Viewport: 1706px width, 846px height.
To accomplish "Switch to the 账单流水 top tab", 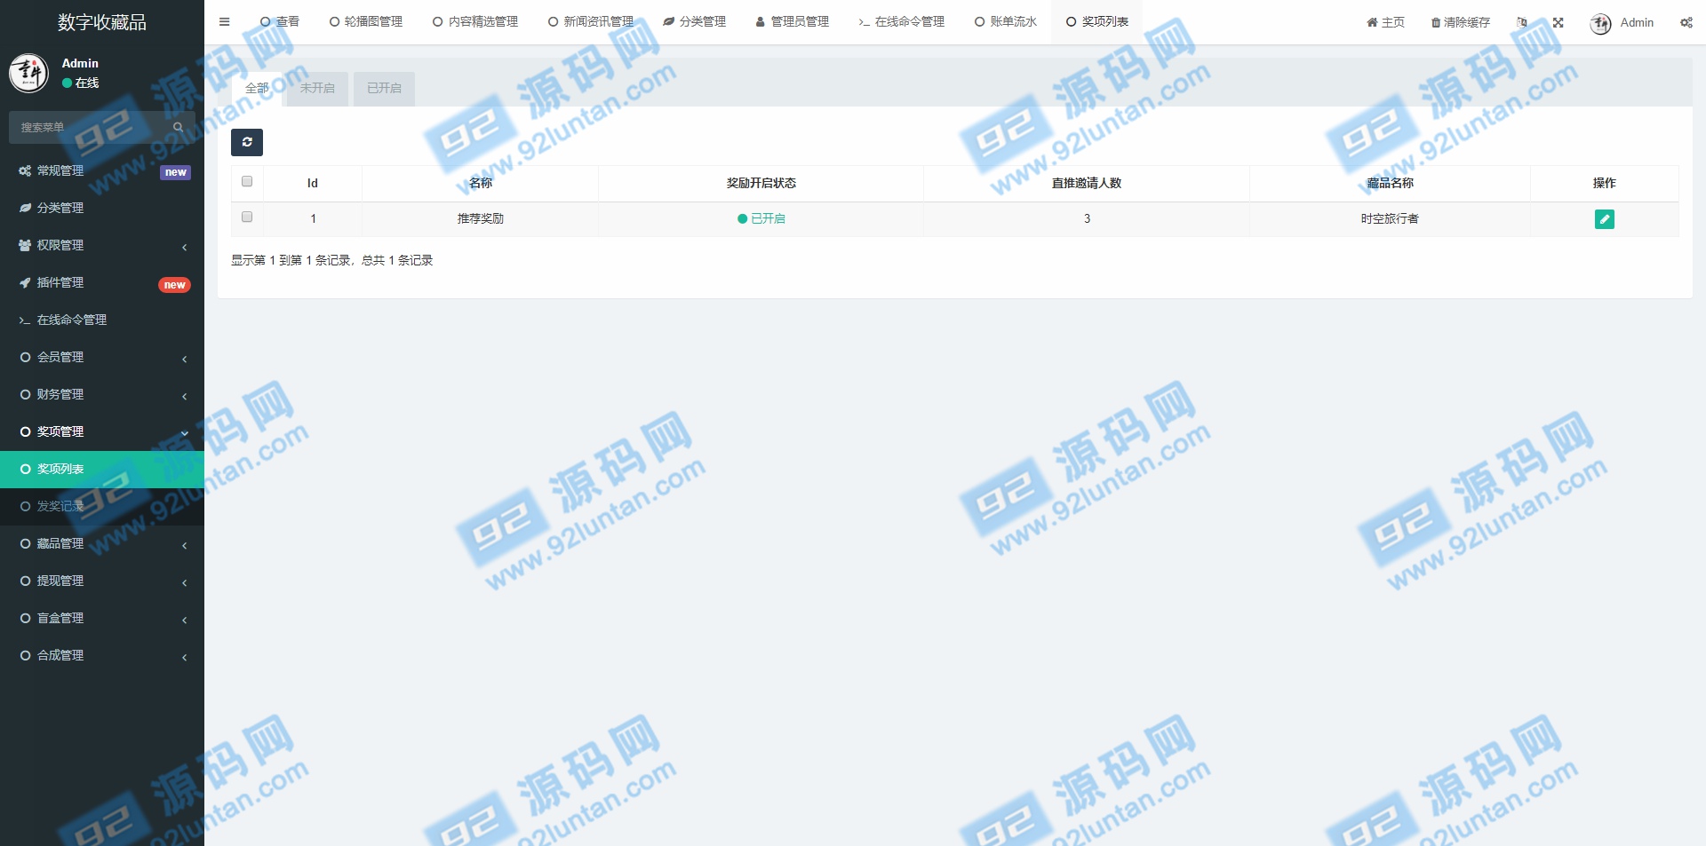I will point(1006,22).
